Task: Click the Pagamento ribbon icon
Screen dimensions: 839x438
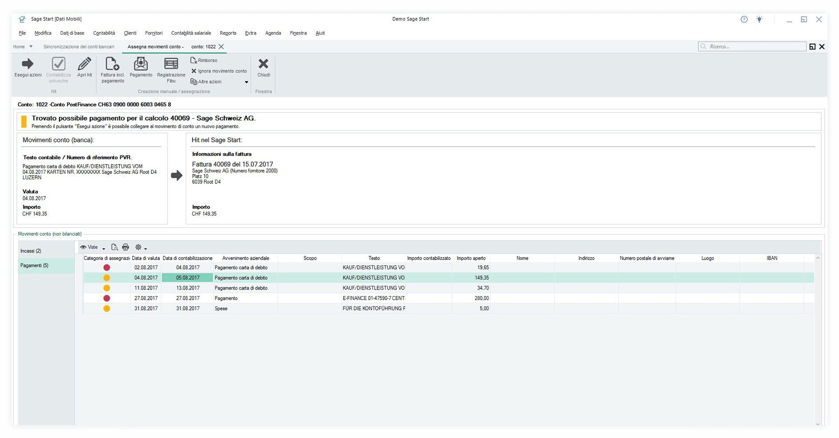Action: pos(141,68)
